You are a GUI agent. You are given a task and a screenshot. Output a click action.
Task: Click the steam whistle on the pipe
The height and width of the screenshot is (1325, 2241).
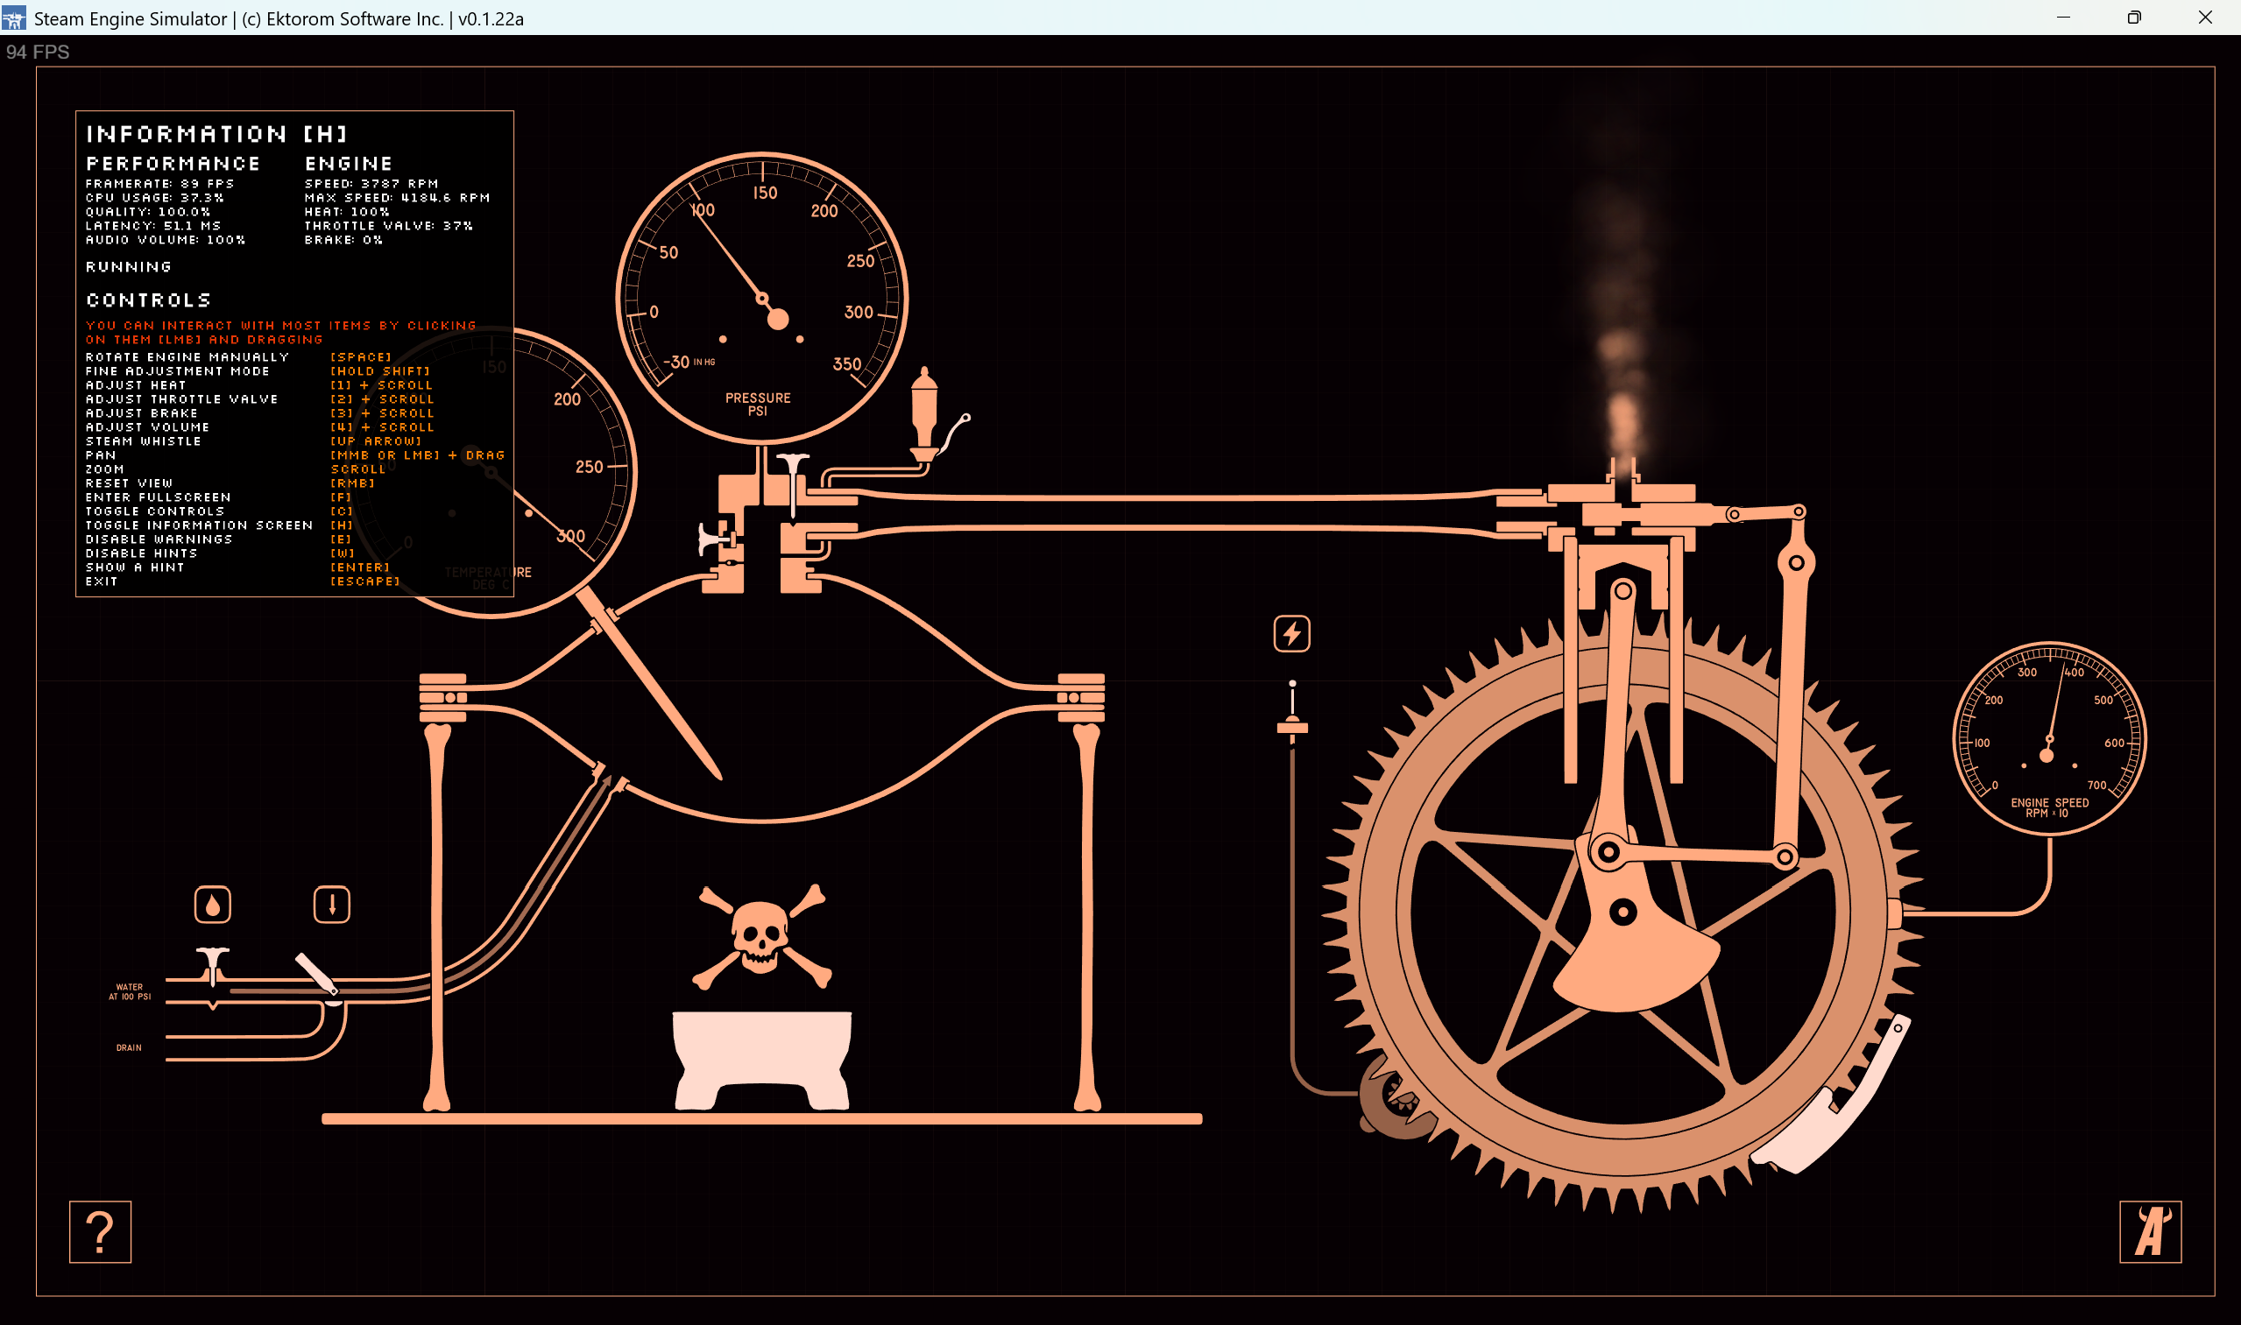click(923, 415)
